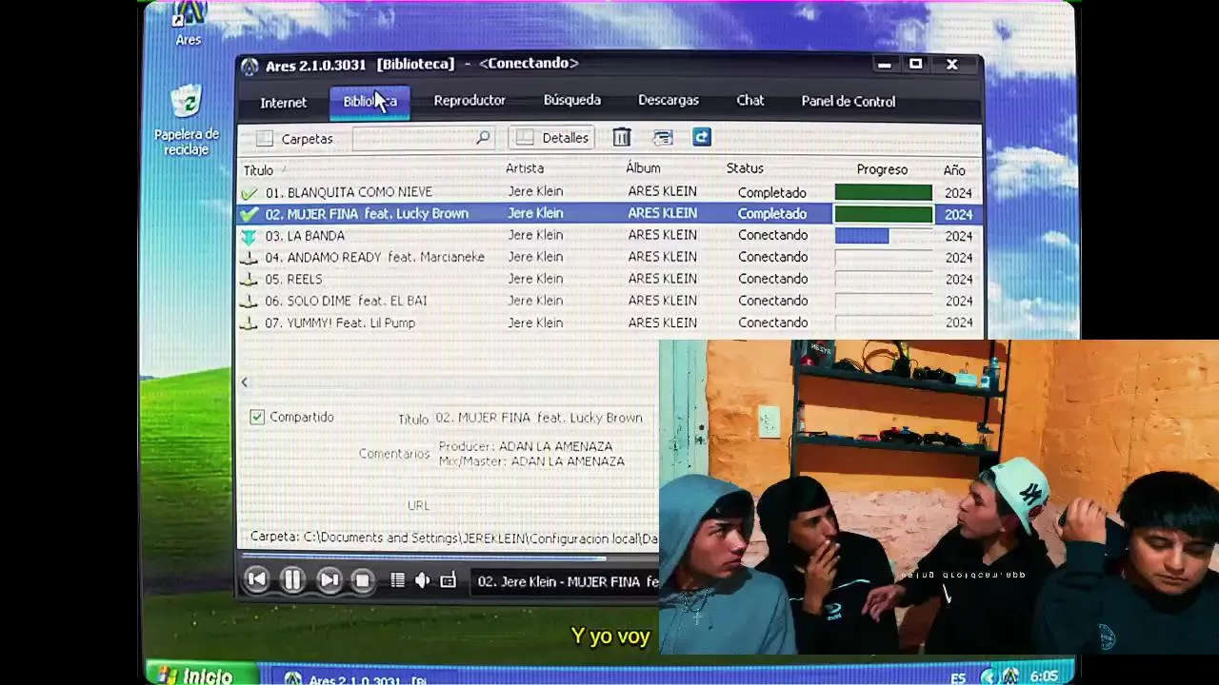Click Ares 2.1.0.3031 taskbar button
This screenshot has height=685, width=1219.
357,679
